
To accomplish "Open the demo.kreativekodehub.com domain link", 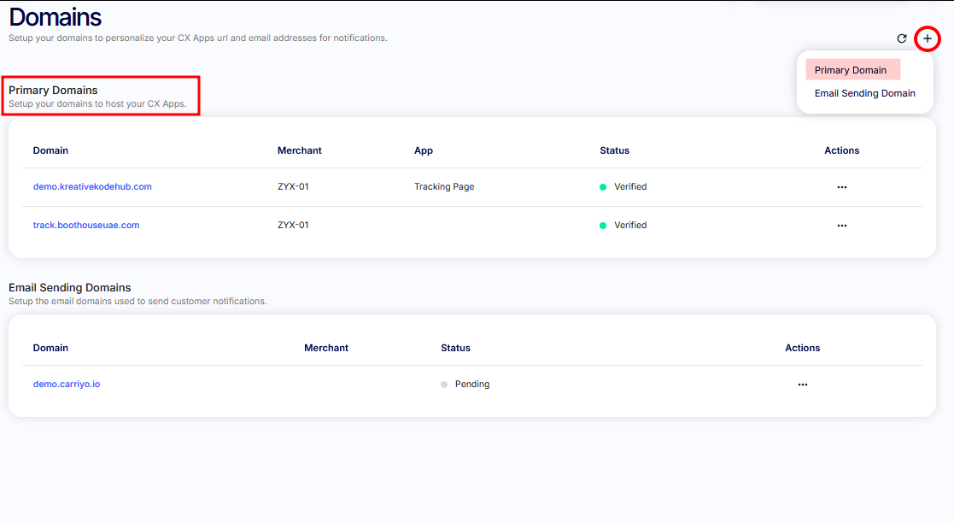I will point(92,186).
